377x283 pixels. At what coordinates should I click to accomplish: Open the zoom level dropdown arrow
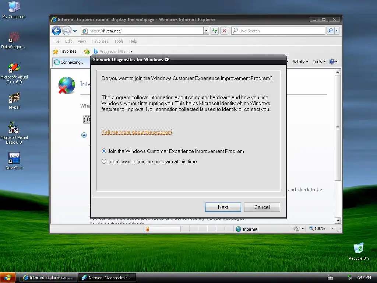[332, 228]
